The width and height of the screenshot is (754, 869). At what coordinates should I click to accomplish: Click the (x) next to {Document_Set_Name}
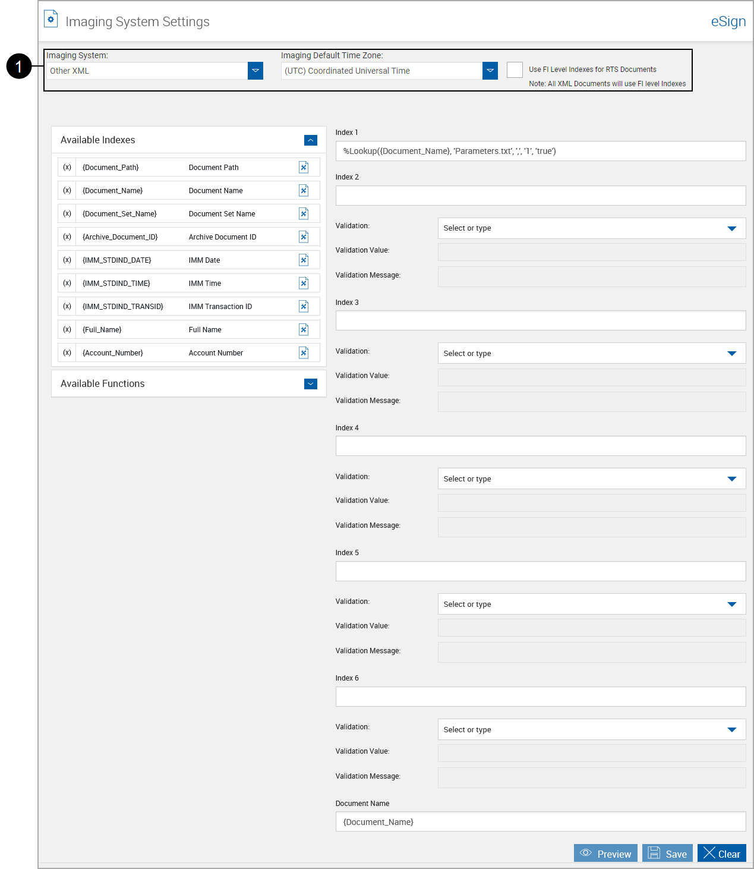(67, 213)
